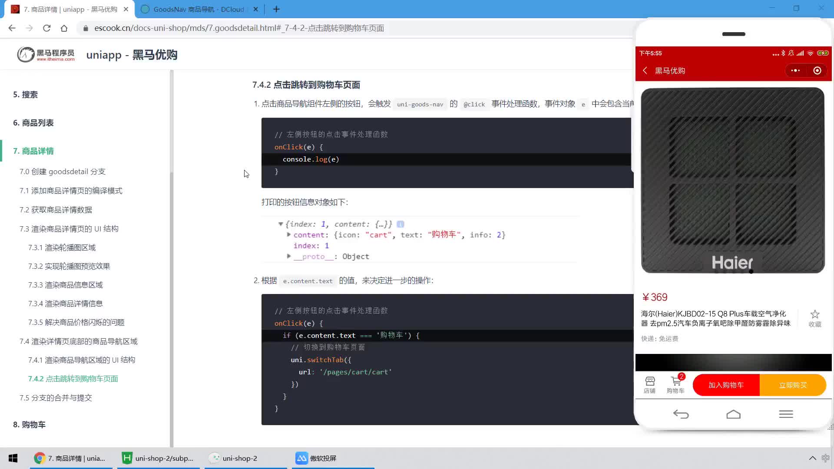Click the 中 input method indicator

(x=825, y=458)
